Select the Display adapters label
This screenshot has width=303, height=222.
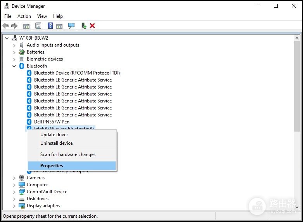(x=43, y=206)
